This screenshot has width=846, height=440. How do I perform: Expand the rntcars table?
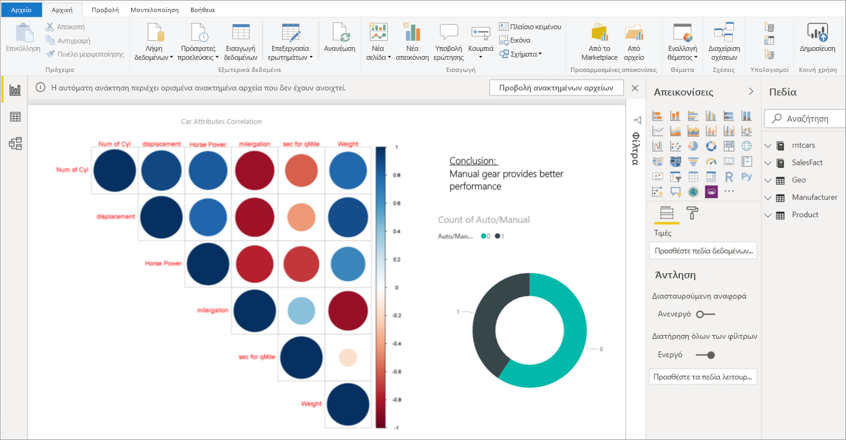[768, 145]
